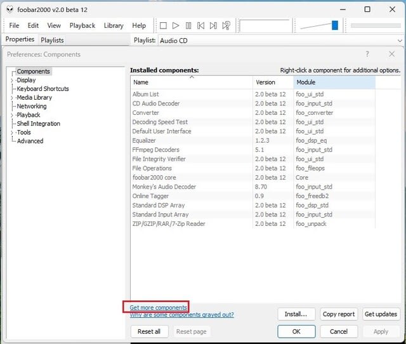Select the Monkey's Audio Decoder row
Screen dimensions: 406x344
[253, 187]
